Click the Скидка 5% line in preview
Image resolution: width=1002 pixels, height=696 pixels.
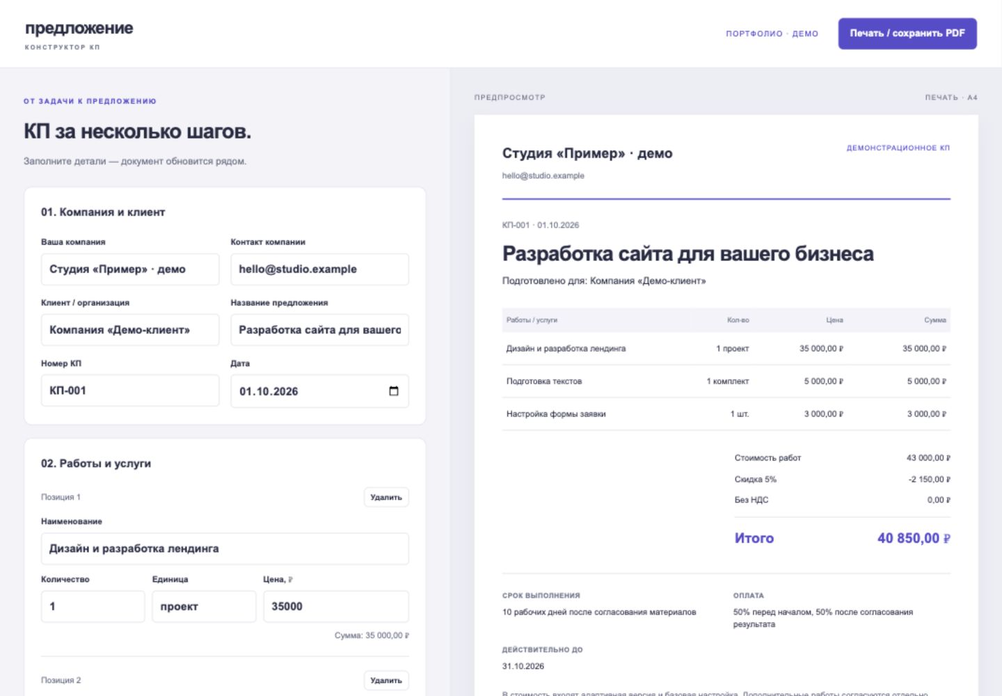coord(842,480)
